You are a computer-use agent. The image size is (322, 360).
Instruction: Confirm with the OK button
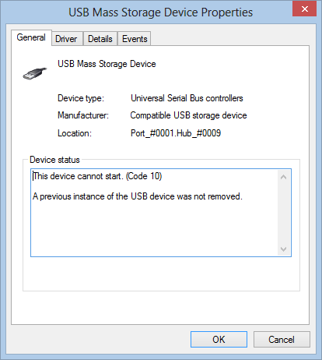tap(219, 339)
